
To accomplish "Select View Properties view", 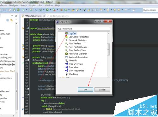I will (75, 71).
